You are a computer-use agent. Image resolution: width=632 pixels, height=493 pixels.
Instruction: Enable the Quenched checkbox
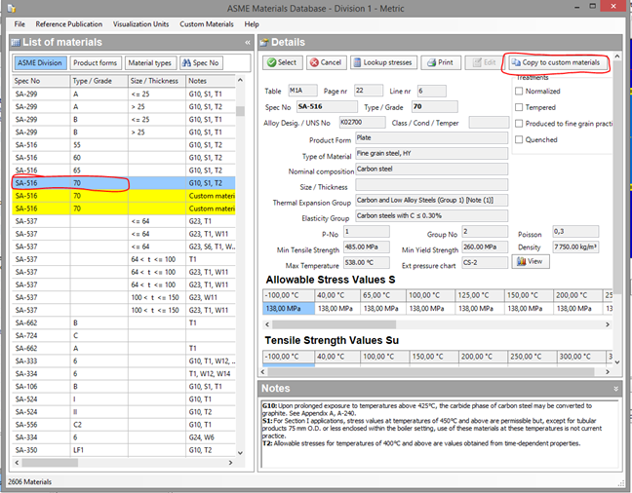click(519, 139)
